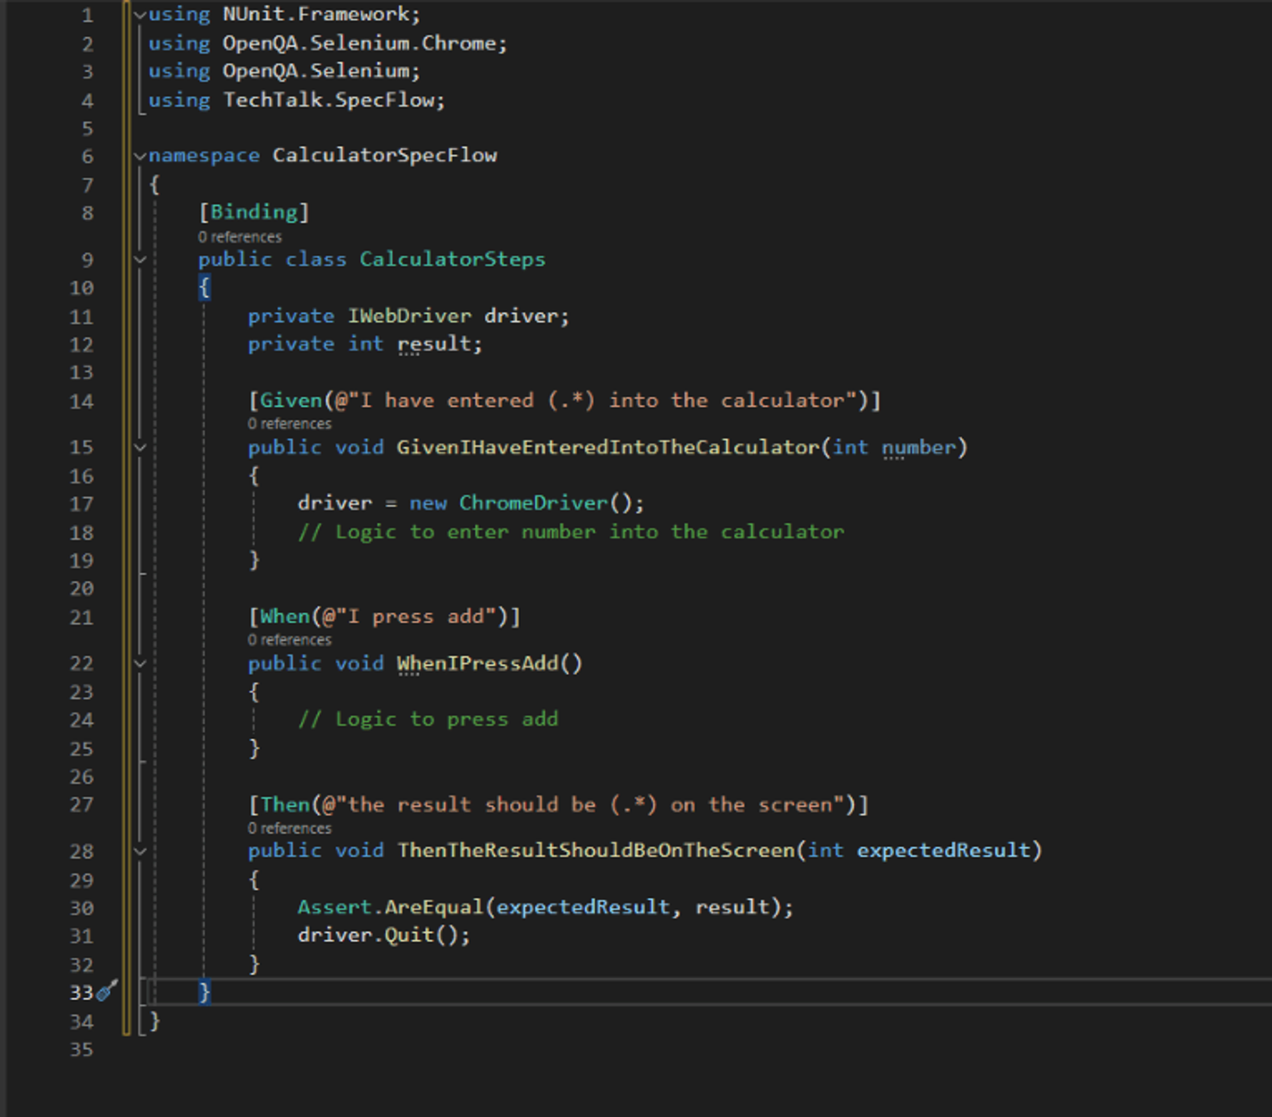Screen dimensions: 1272x1117
Task: Click the highlighted closing brace on line 33
Action: (204, 992)
